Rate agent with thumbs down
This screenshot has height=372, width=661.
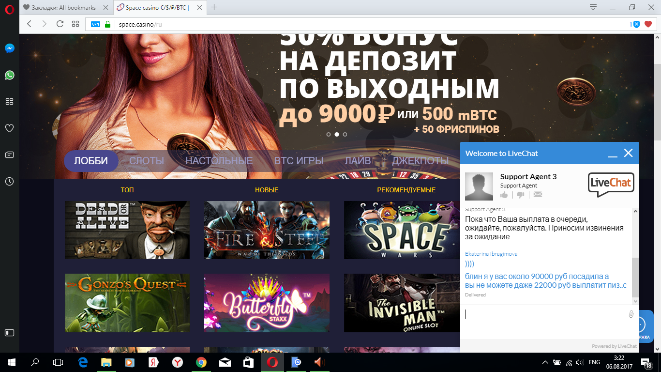521,195
